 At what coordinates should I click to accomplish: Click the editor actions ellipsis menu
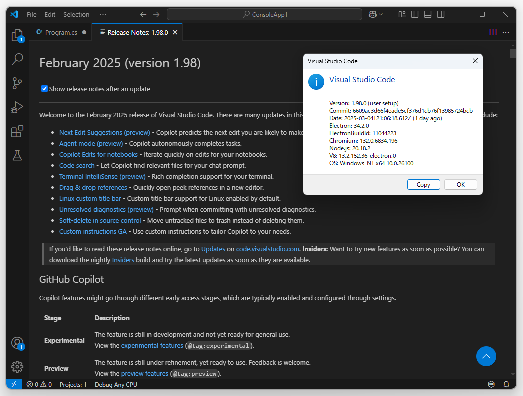506,32
